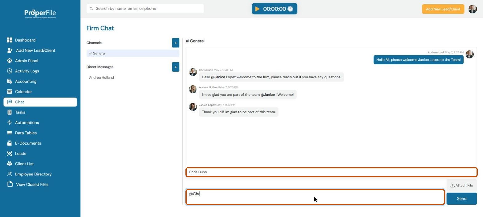The image size is (483, 217).
Task: Click the Accounting icon in sidebar
Action: tap(10, 81)
